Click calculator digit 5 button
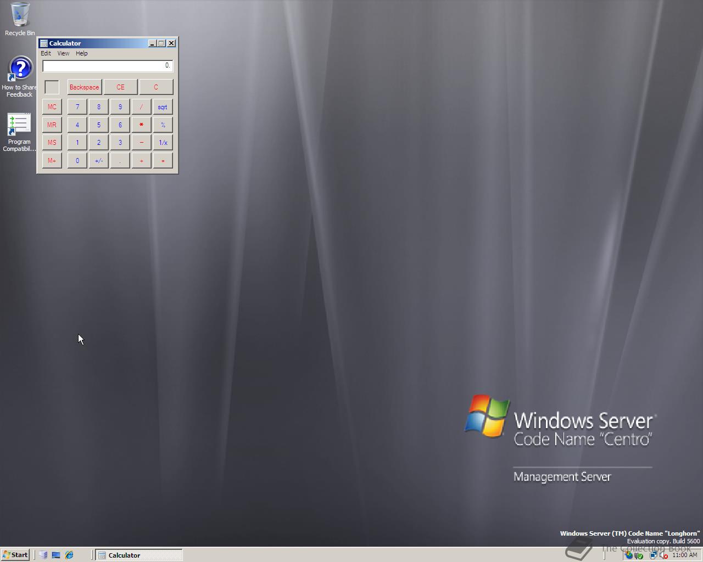Screen dimensions: 703x562 [99, 125]
